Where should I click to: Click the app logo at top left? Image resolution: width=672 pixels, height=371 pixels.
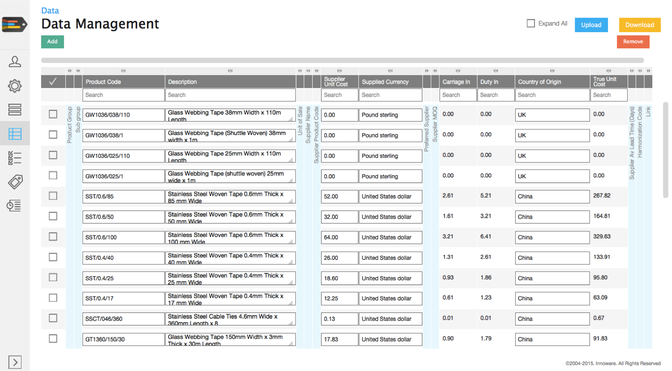13,25
